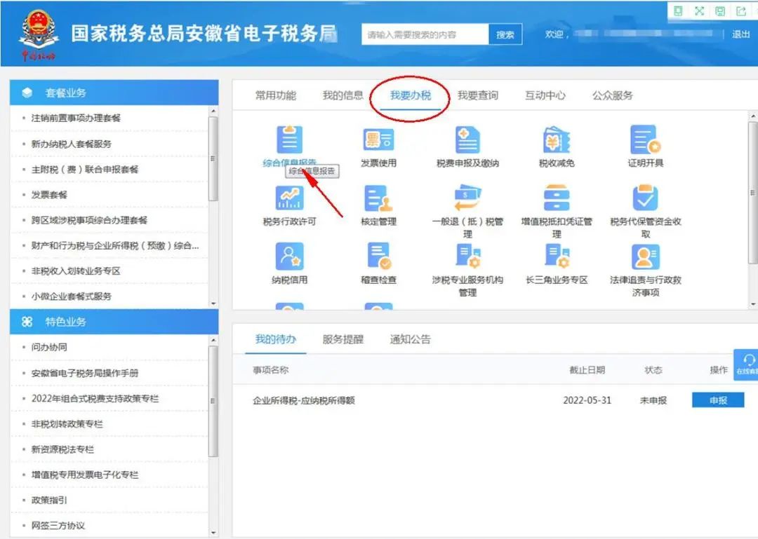Open 新资源税法专栏 link
Screen dimensions: 758x539
point(63,449)
